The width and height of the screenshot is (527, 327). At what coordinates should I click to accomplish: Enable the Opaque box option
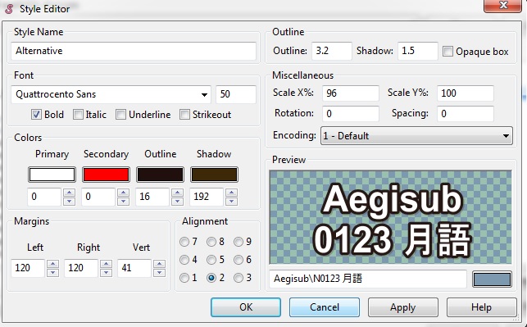[447, 52]
